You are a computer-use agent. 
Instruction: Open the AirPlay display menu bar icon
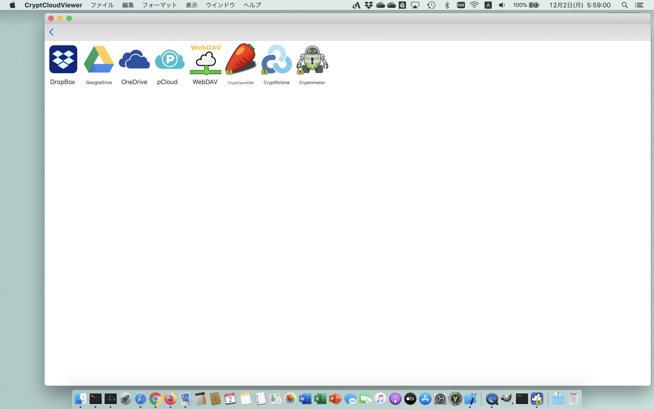(x=415, y=5)
